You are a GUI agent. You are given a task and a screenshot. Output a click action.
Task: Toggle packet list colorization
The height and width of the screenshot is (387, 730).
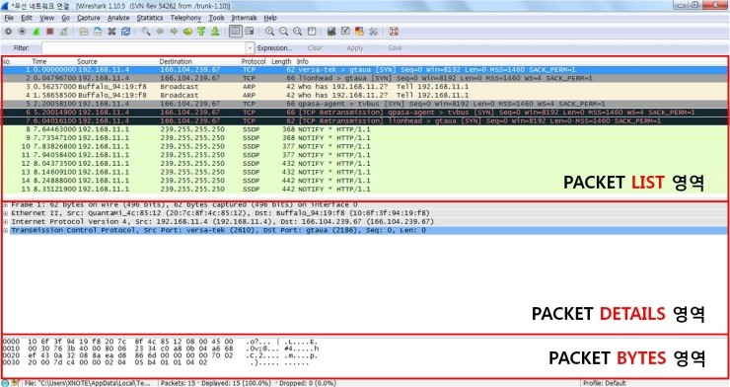pos(236,32)
